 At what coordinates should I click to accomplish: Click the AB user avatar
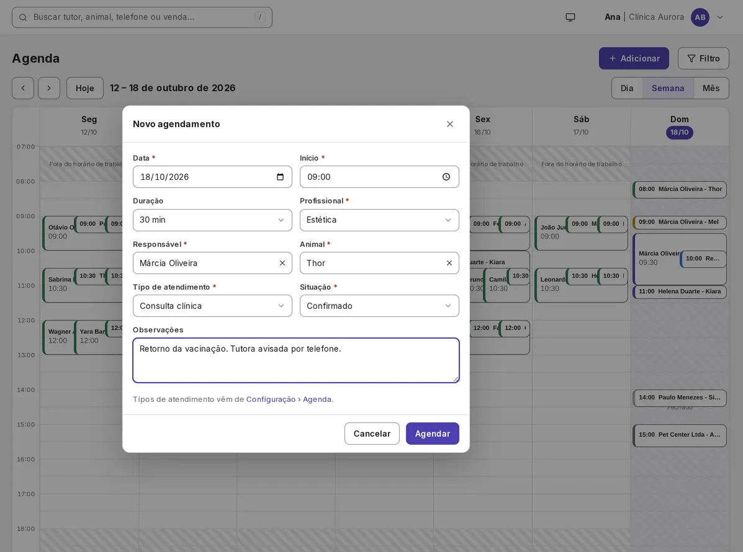[700, 17]
